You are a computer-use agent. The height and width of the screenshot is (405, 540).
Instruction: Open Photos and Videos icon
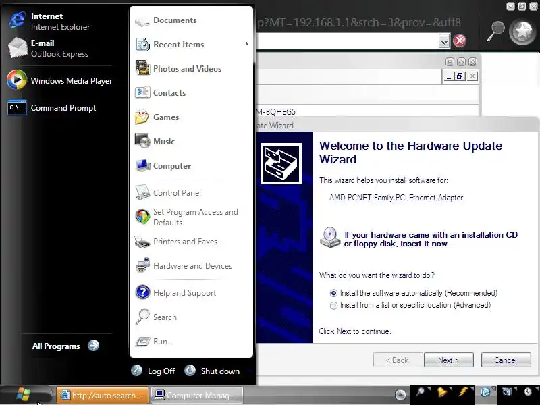142,68
